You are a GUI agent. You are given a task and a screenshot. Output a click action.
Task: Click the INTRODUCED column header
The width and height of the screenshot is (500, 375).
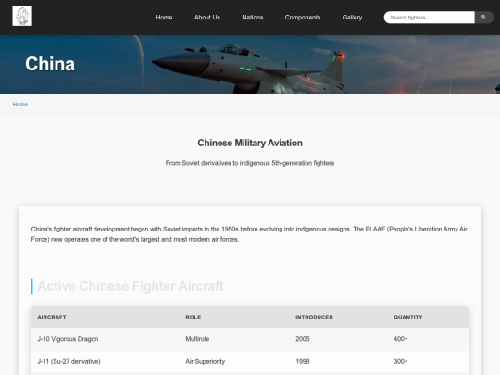(314, 317)
